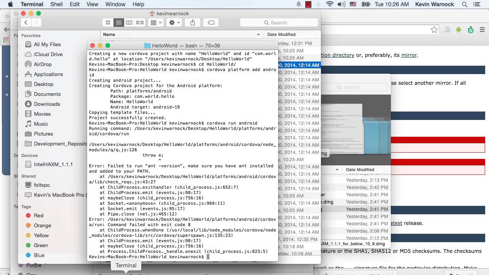
Task: Select AirDrop in sidebar
Action: (x=42, y=64)
